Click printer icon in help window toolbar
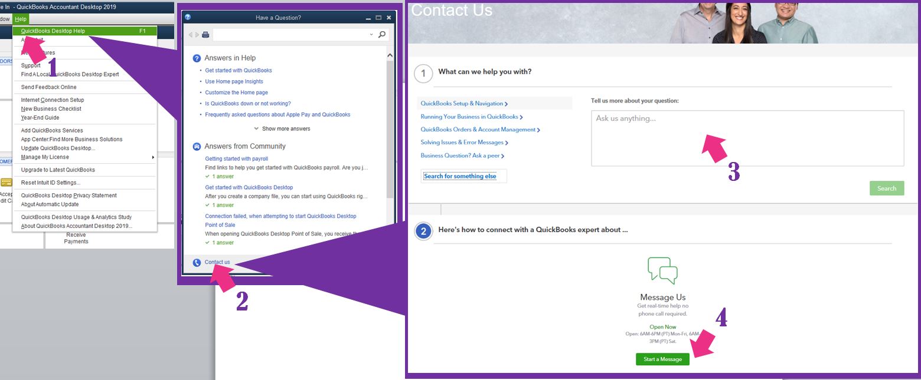 point(205,35)
